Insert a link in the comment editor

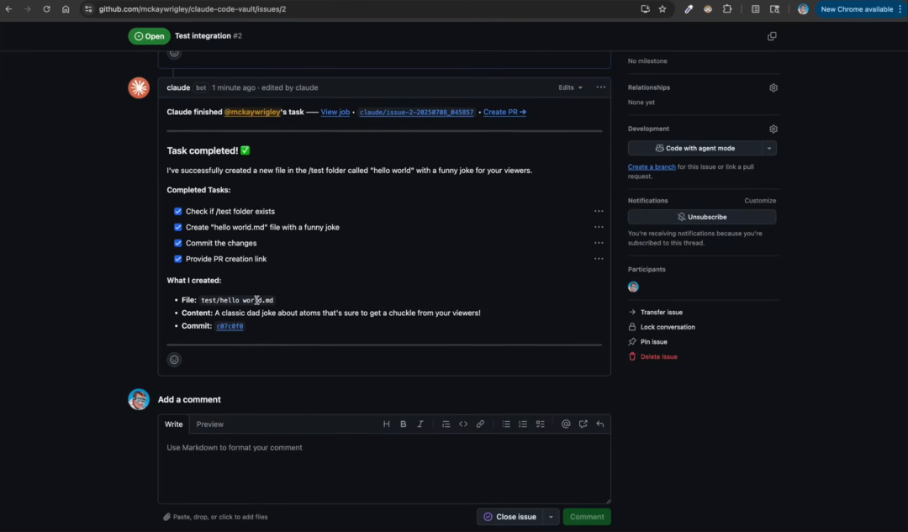(x=480, y=424)
